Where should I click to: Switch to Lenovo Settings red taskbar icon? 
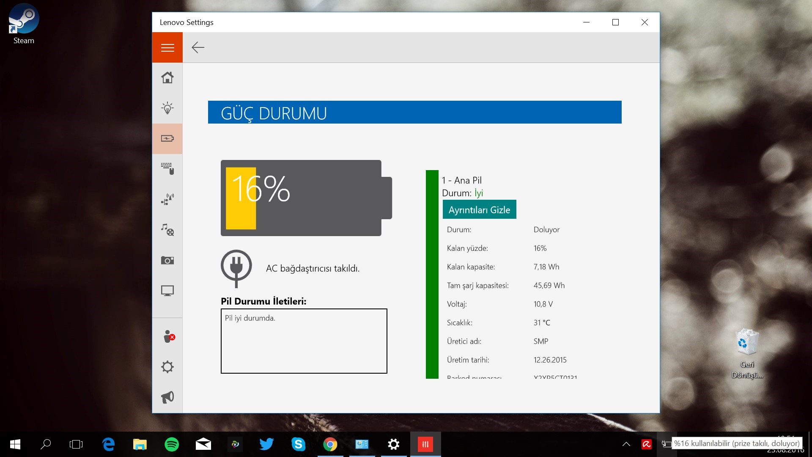[425, 444]
